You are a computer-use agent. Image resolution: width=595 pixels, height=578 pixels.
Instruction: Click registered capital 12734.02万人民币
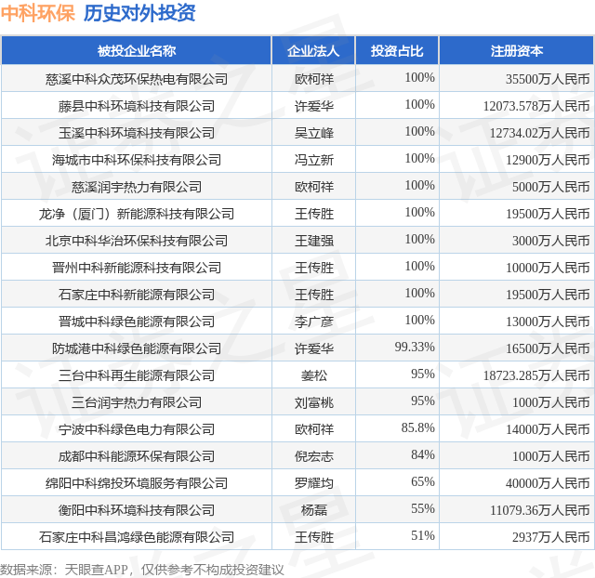pos(539,133)
